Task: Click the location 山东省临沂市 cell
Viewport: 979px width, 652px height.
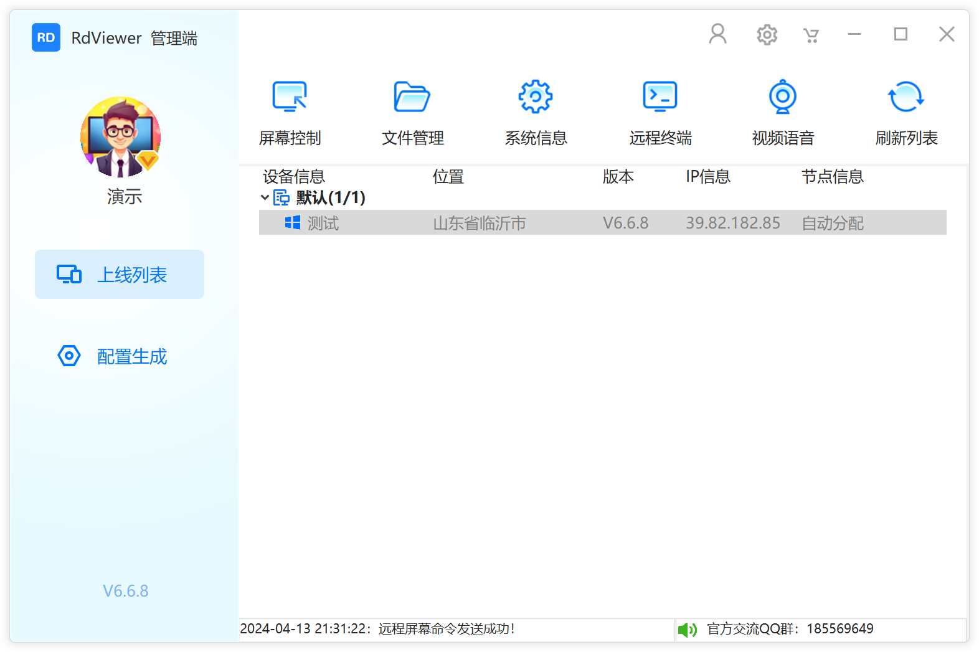Action: (x=480, y=223)
